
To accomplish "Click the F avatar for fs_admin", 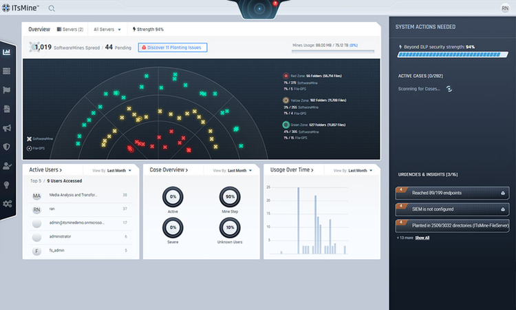I will coord(36,251).
